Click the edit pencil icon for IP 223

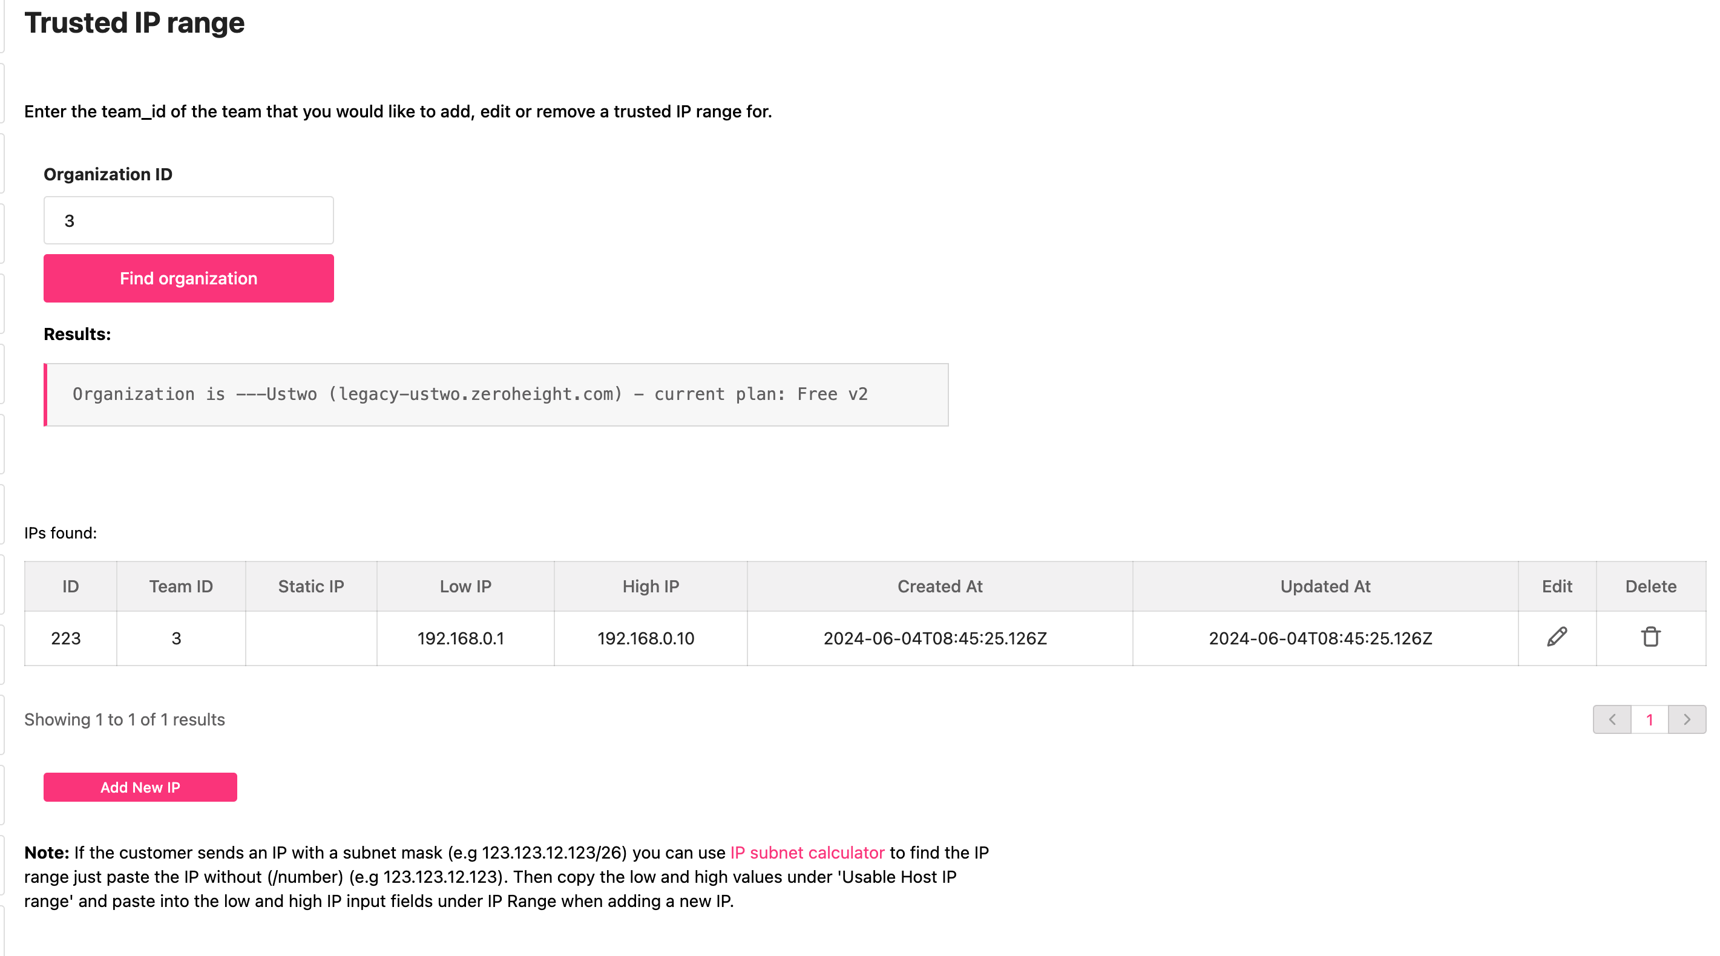[x=1557, y=637]
